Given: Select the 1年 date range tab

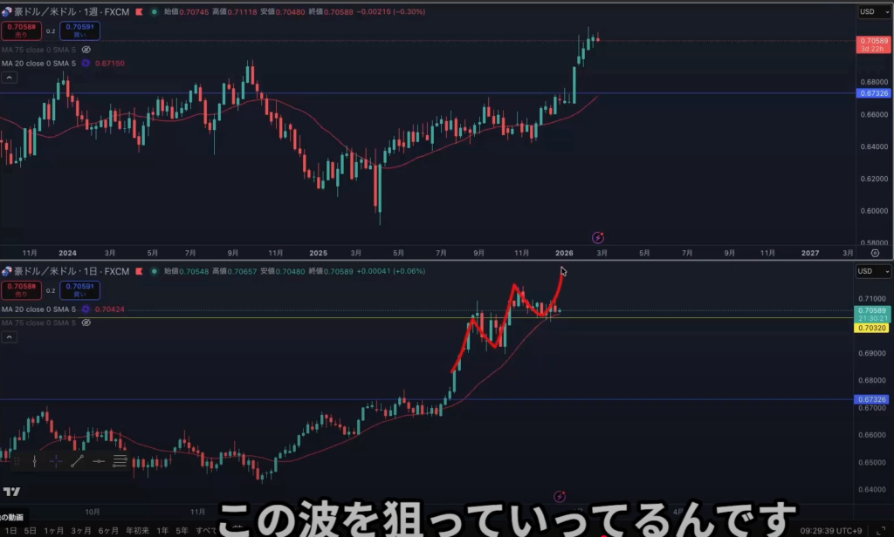Looking at the screenshot, I should (x=162, y=531).
